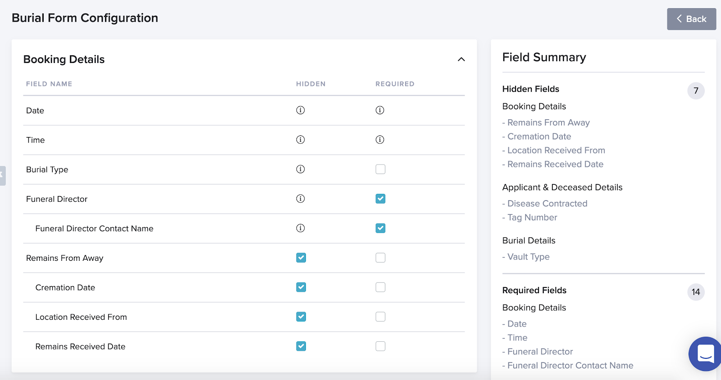
Task: Click Time row's Required info icon
Action: point(380,140)
